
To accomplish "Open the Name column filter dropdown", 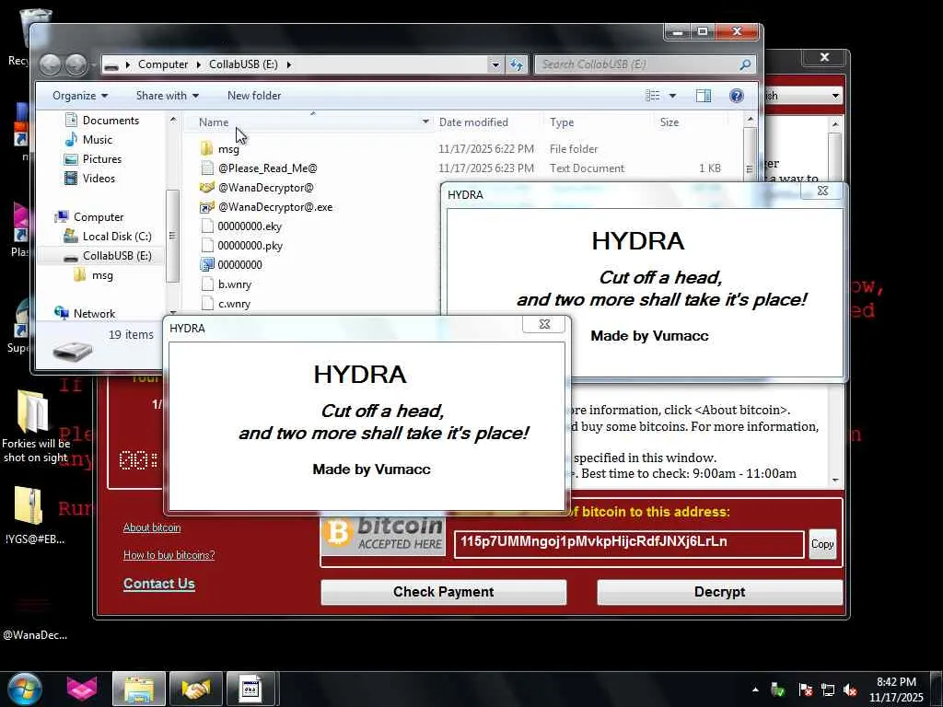I will [x=425, y=122].
